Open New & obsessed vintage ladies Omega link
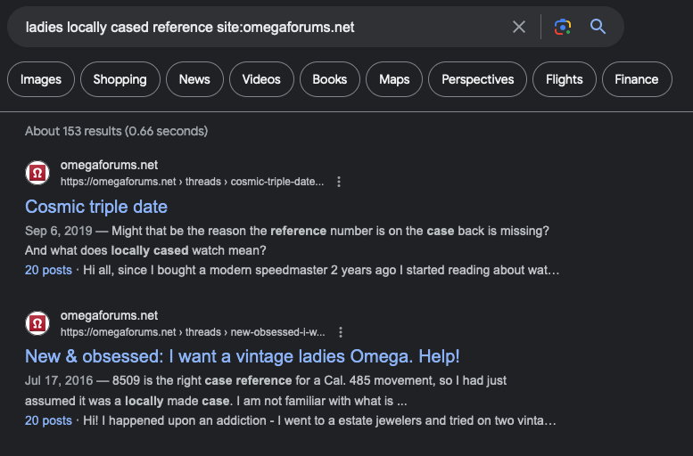 (242, 357)
